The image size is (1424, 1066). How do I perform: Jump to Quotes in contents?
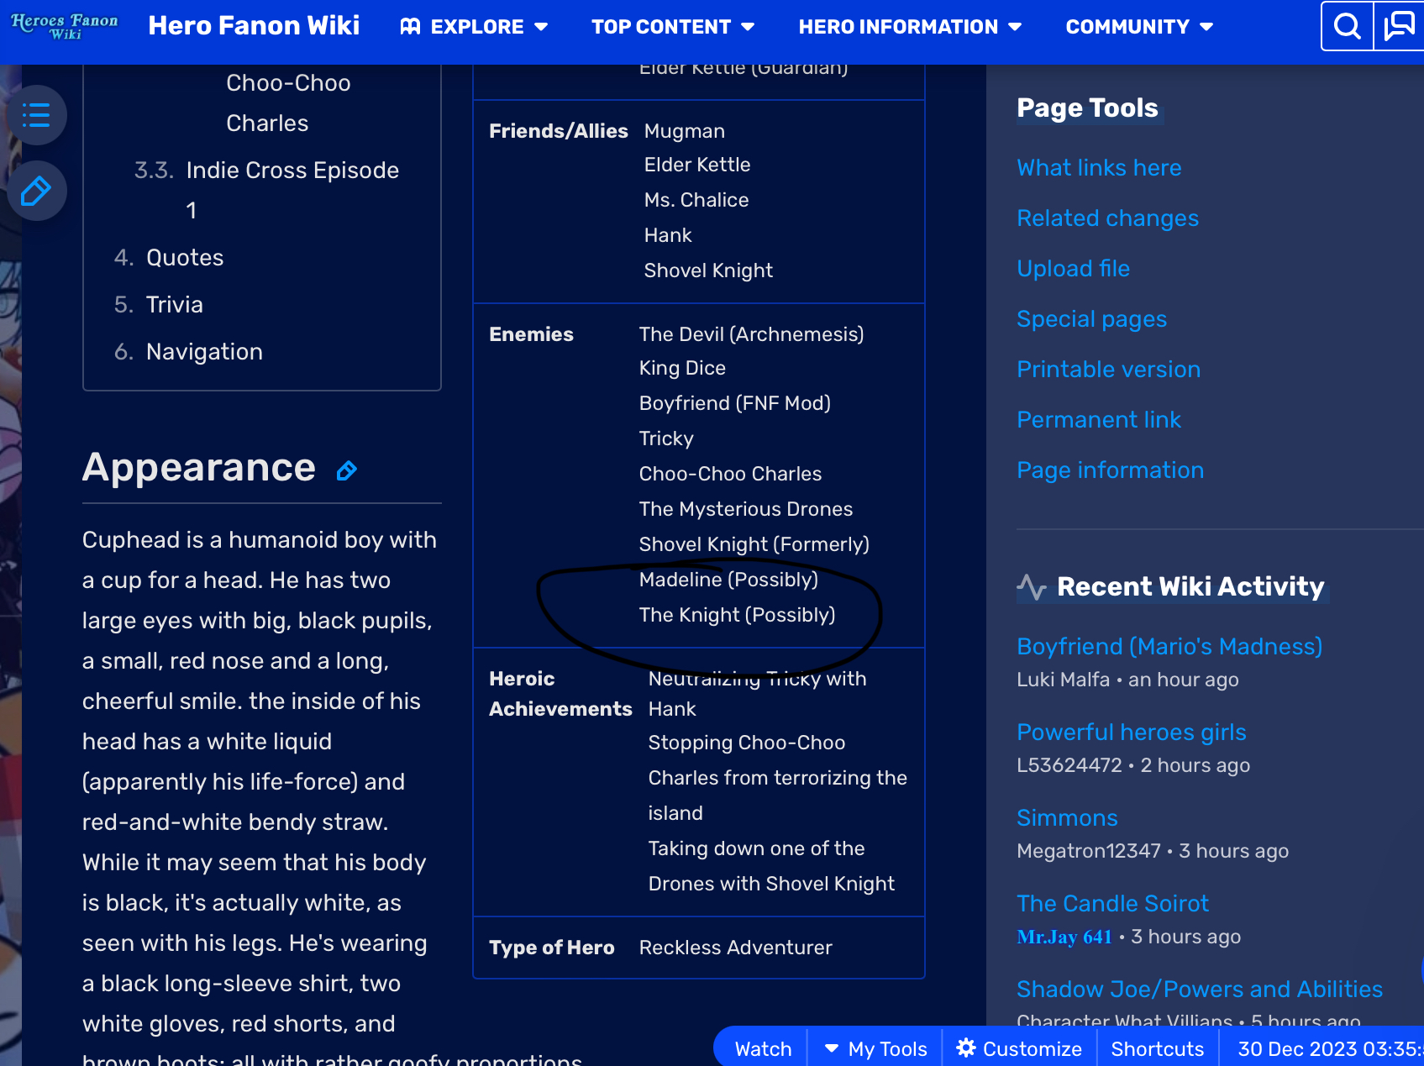185,257
